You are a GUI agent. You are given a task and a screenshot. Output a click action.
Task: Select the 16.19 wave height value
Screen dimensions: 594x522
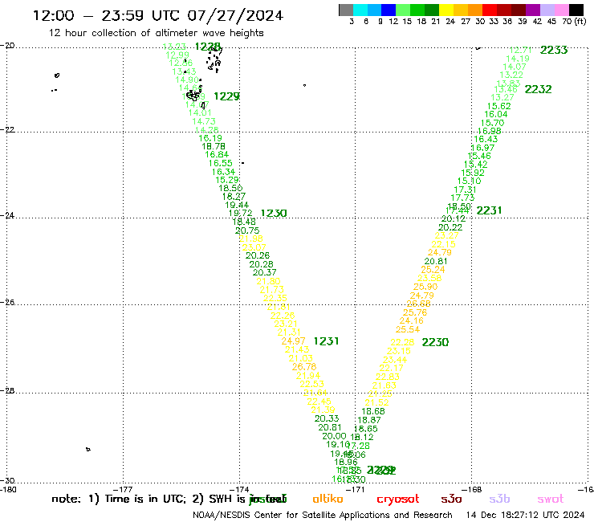click(210, 138)
